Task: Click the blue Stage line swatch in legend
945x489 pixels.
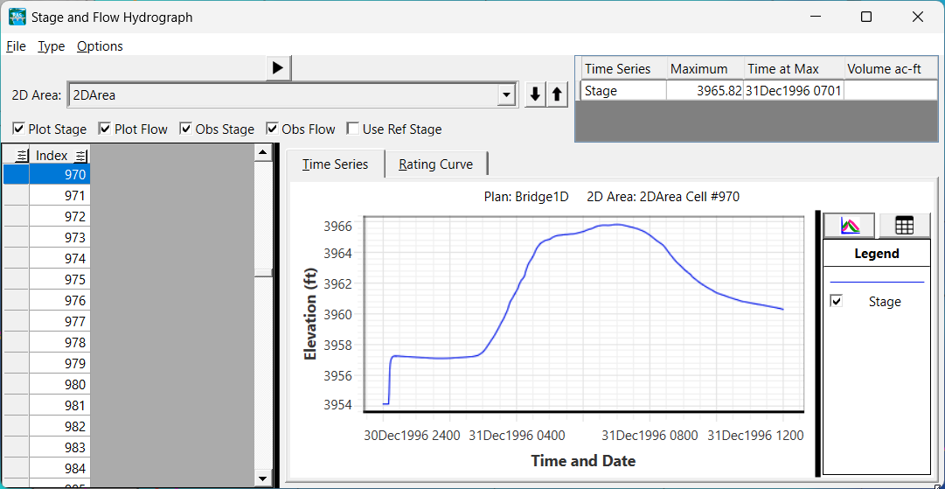Action: point(876,282)
